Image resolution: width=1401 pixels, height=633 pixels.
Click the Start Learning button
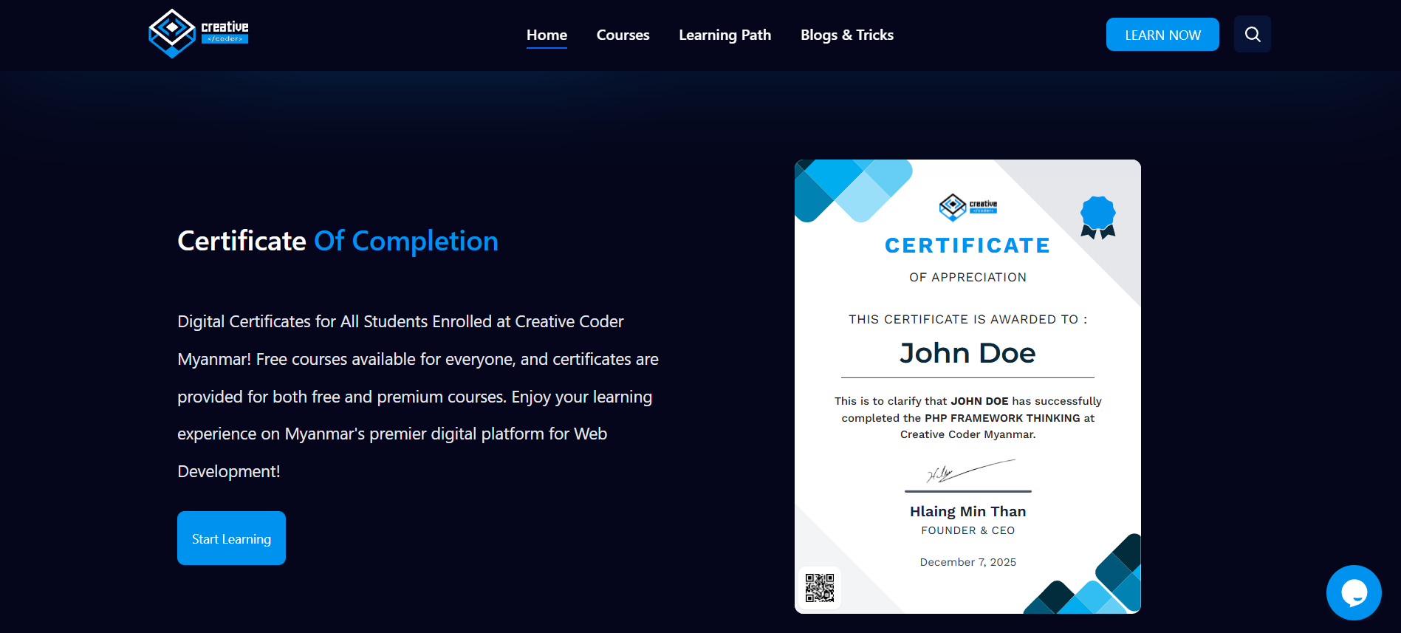231,538
